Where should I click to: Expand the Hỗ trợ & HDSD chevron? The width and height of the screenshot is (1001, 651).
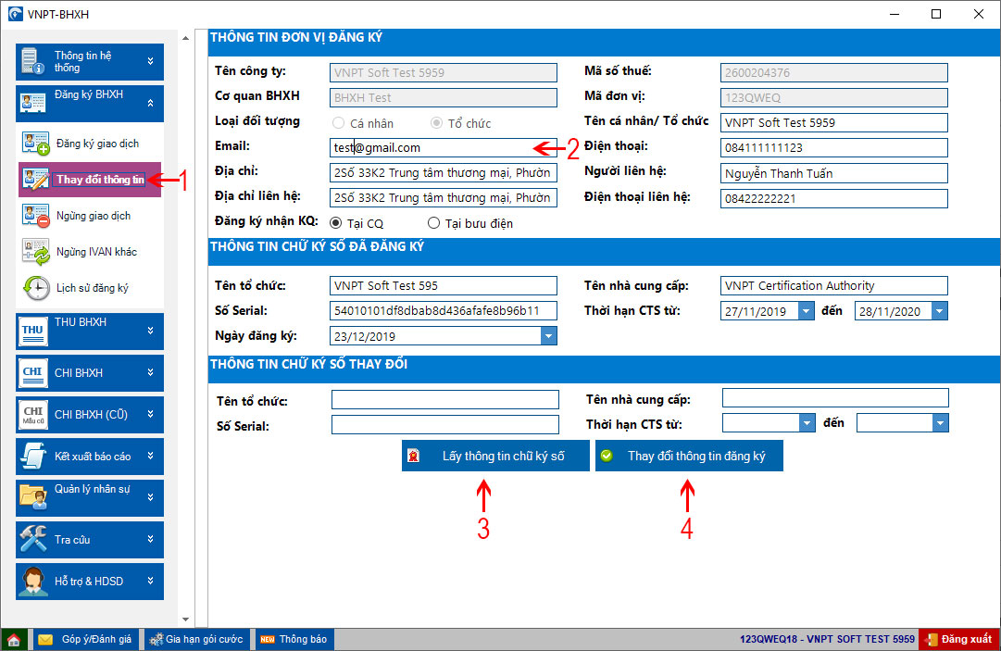pos(151,580)
